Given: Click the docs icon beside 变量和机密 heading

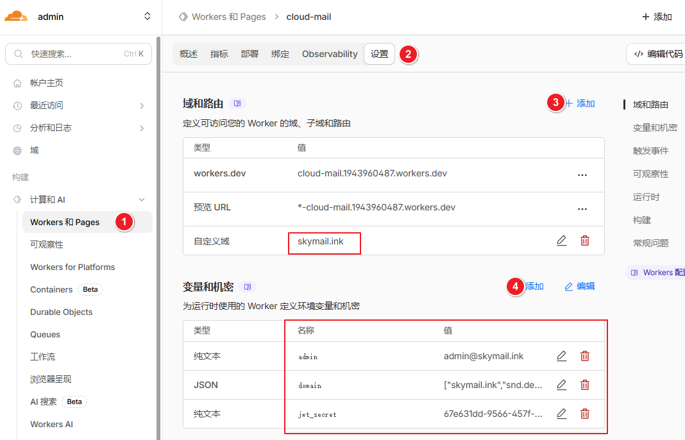Looking at the screenshot, I should point(248,287).
